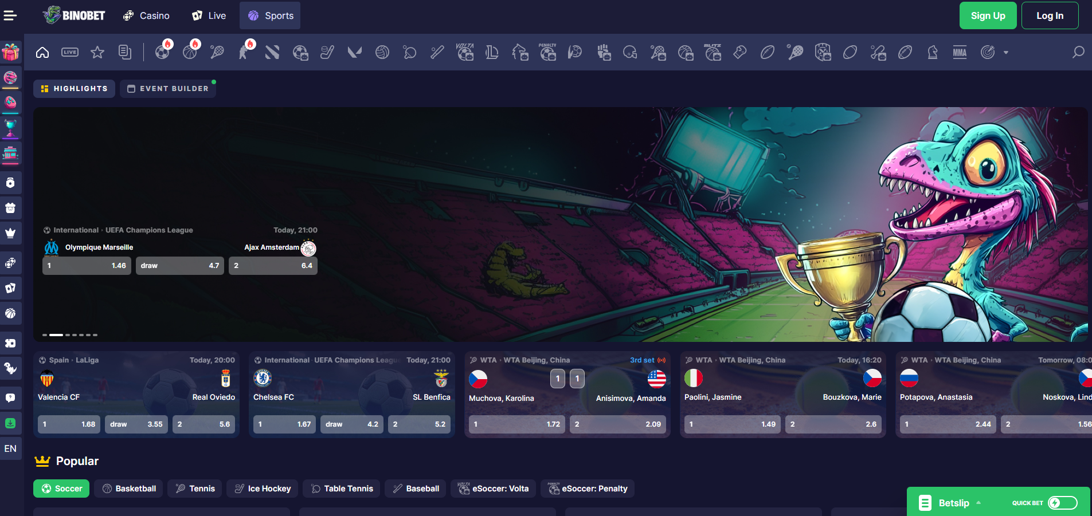
Task: Select the Basketball popular tab
Action: [129, 489]
